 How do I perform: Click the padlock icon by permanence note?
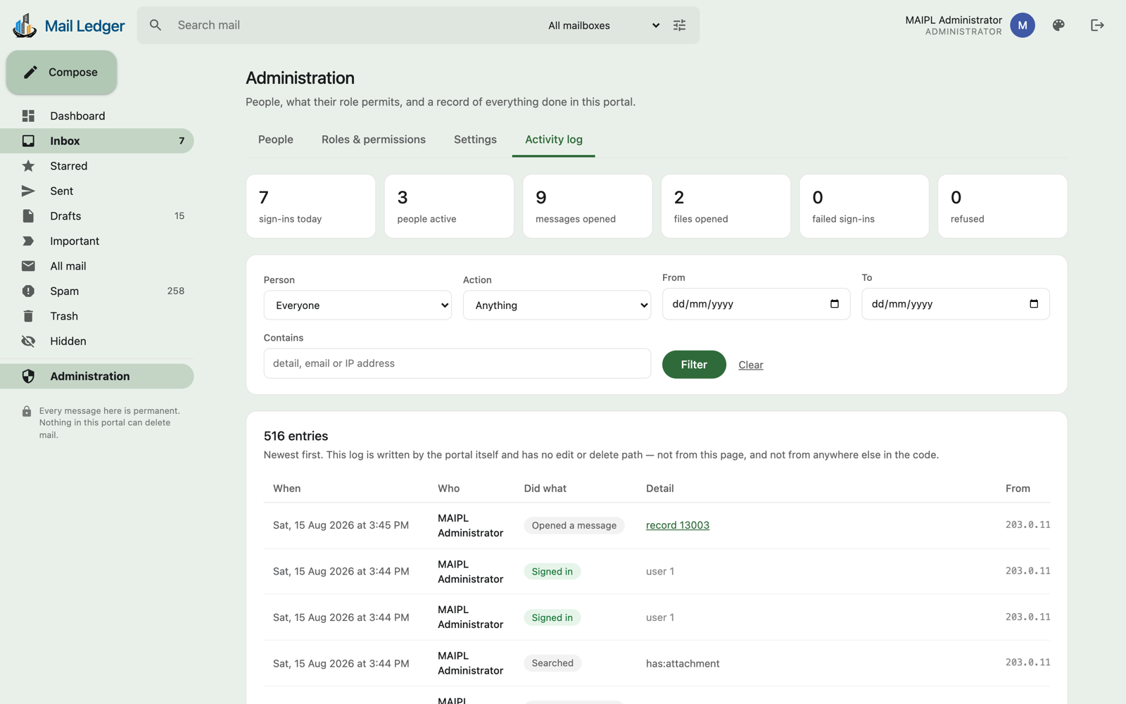(x=27, y=411)
